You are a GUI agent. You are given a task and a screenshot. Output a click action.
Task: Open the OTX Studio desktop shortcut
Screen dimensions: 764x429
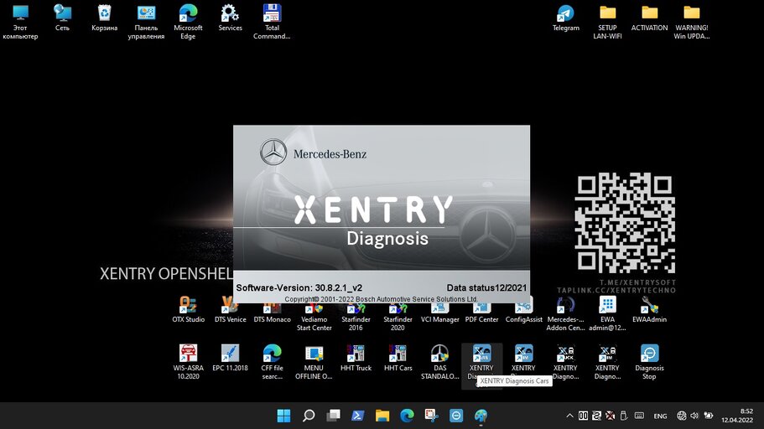click(188, 311)
